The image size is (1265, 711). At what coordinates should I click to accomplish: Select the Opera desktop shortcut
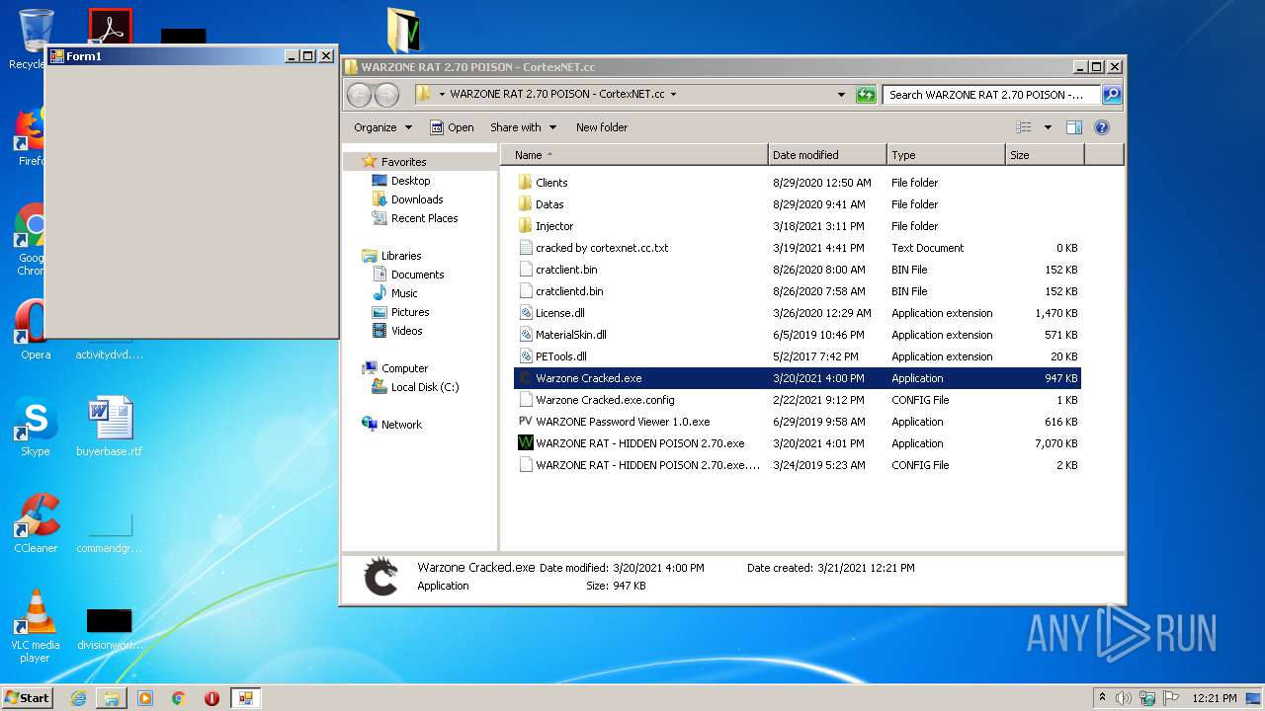35,331
